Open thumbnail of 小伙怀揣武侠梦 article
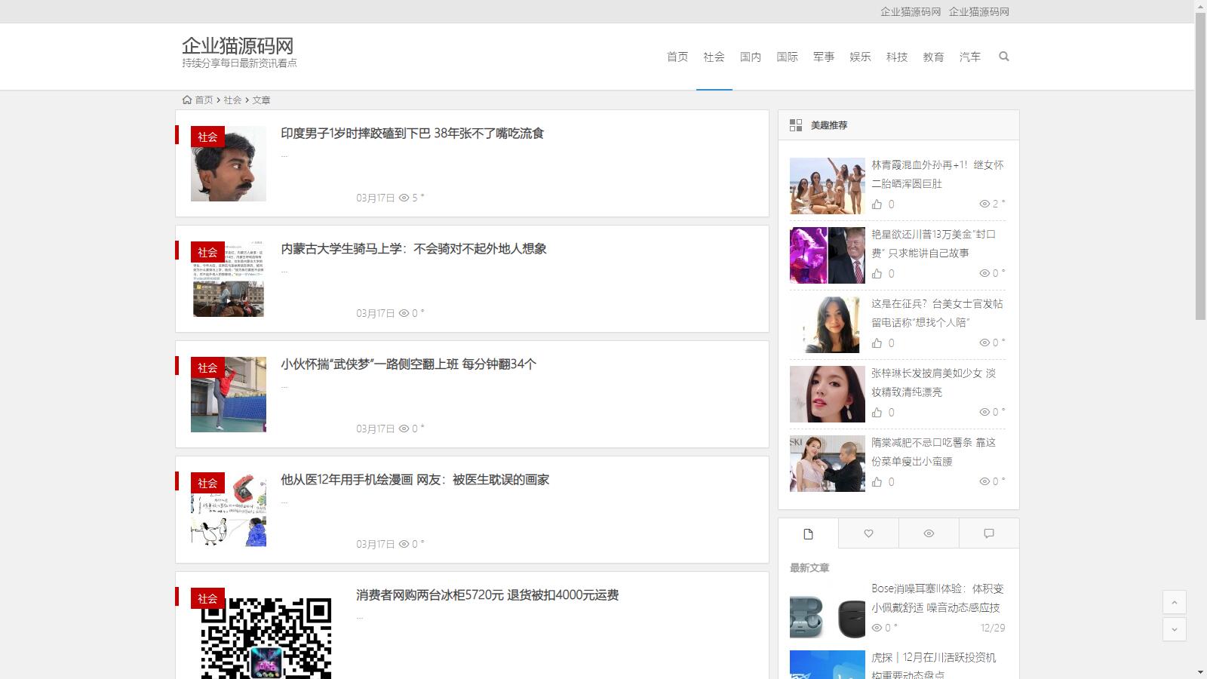 (x=229, y=395)
